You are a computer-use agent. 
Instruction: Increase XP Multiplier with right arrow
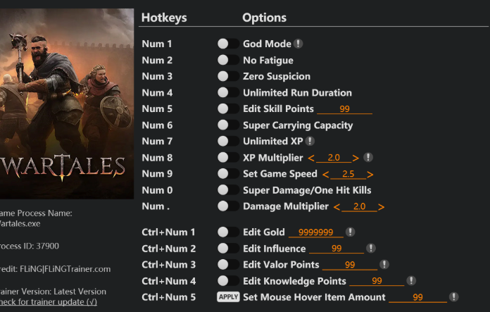pos(356,158)
